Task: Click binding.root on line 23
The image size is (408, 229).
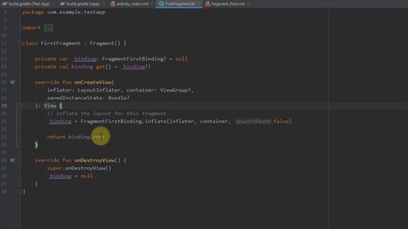Action: [87, 137]
